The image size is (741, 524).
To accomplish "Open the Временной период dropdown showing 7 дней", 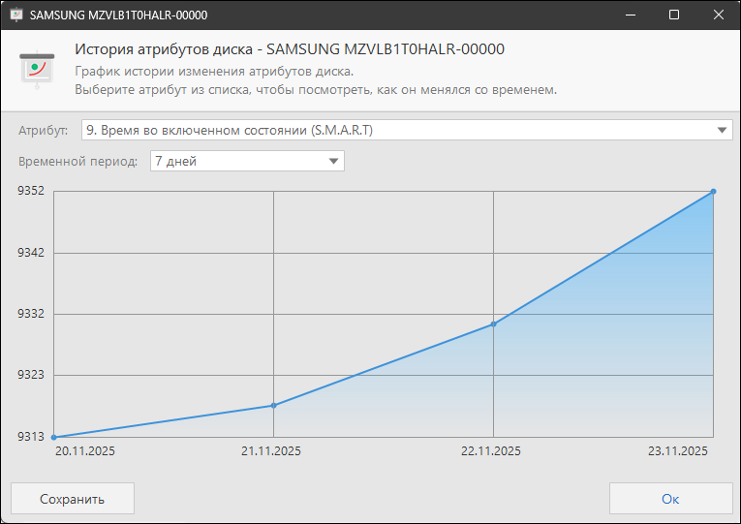I will click(x=247, y=161).
